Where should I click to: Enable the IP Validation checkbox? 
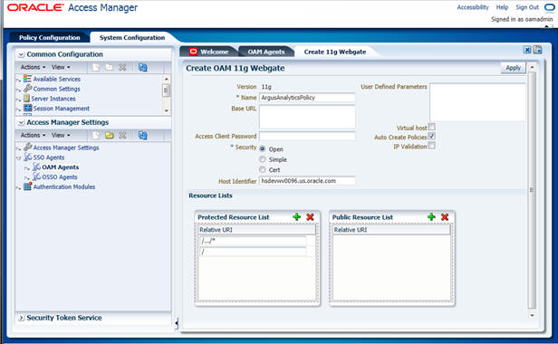431,146
